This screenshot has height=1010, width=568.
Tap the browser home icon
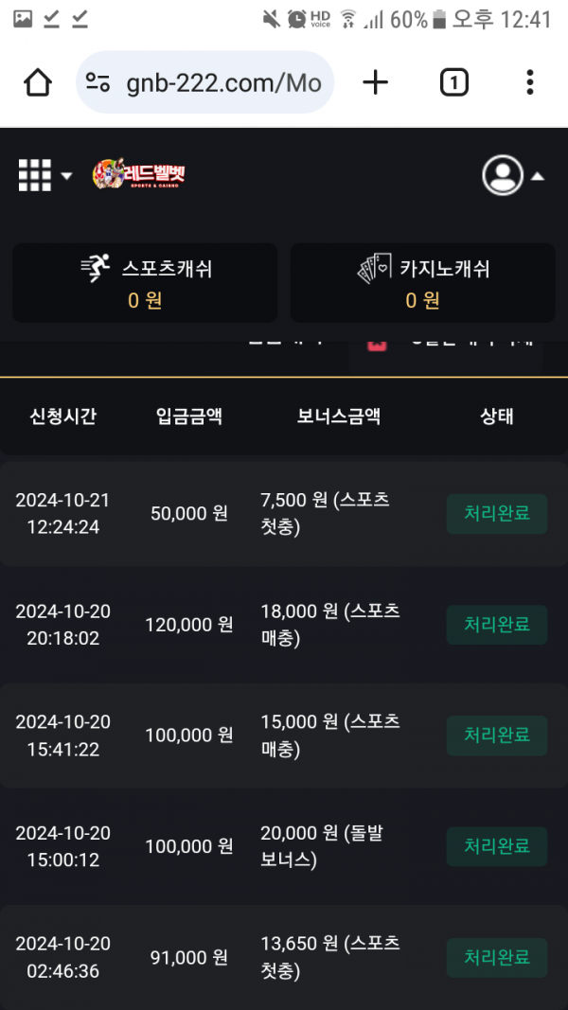coord(38,83)
